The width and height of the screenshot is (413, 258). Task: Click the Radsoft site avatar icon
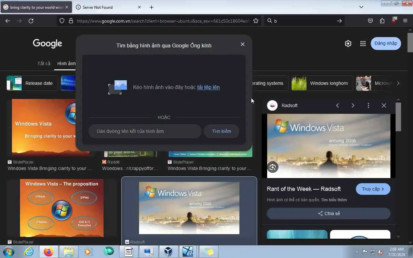[x=272, y=105]
